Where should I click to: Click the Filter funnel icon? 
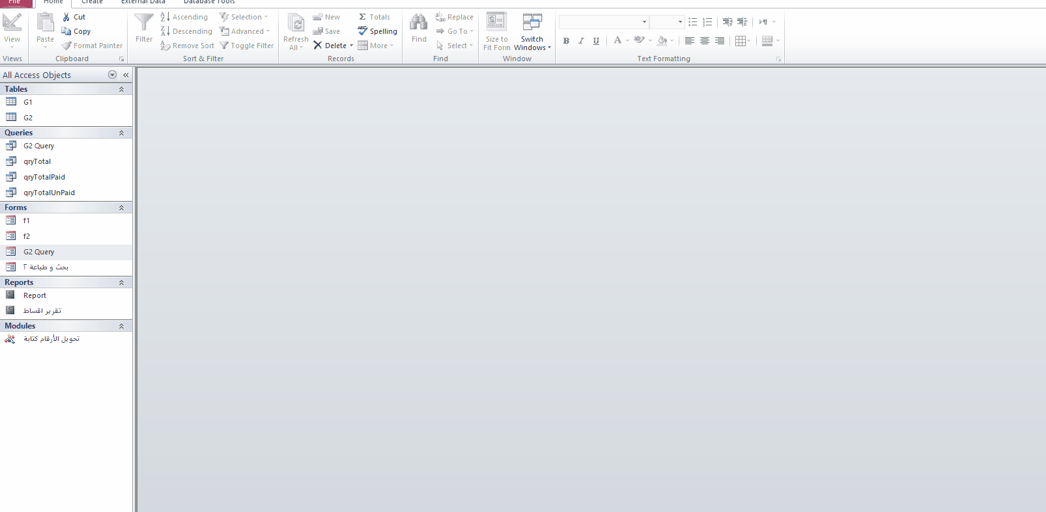[144, 23]
